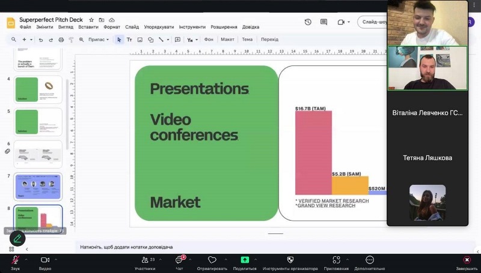Viewport: 481px width, 273px height.
Task: Click the heart reaction icon
Action: [x=212, y=260]
